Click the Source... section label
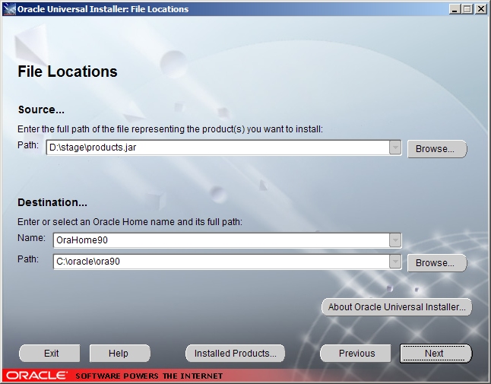Viewport: 491px width, 384px height. [x=41, y=109]
